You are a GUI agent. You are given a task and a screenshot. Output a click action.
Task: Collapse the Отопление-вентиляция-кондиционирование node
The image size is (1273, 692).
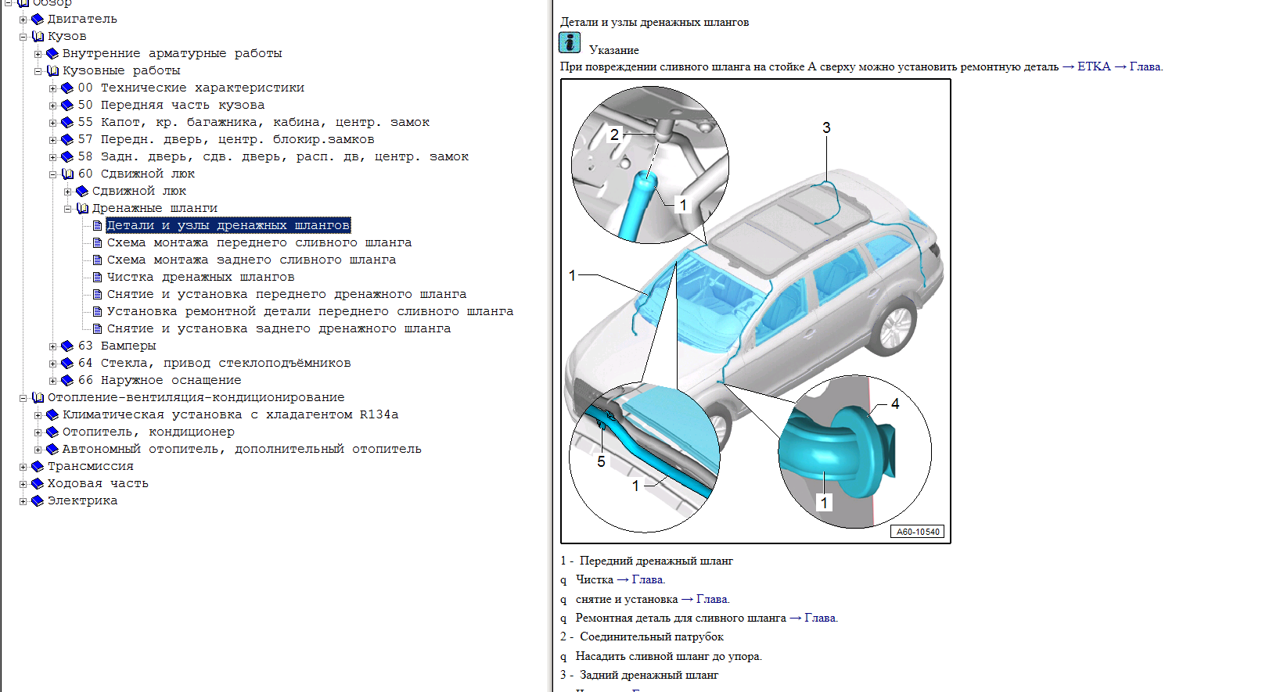coord(23,398)
